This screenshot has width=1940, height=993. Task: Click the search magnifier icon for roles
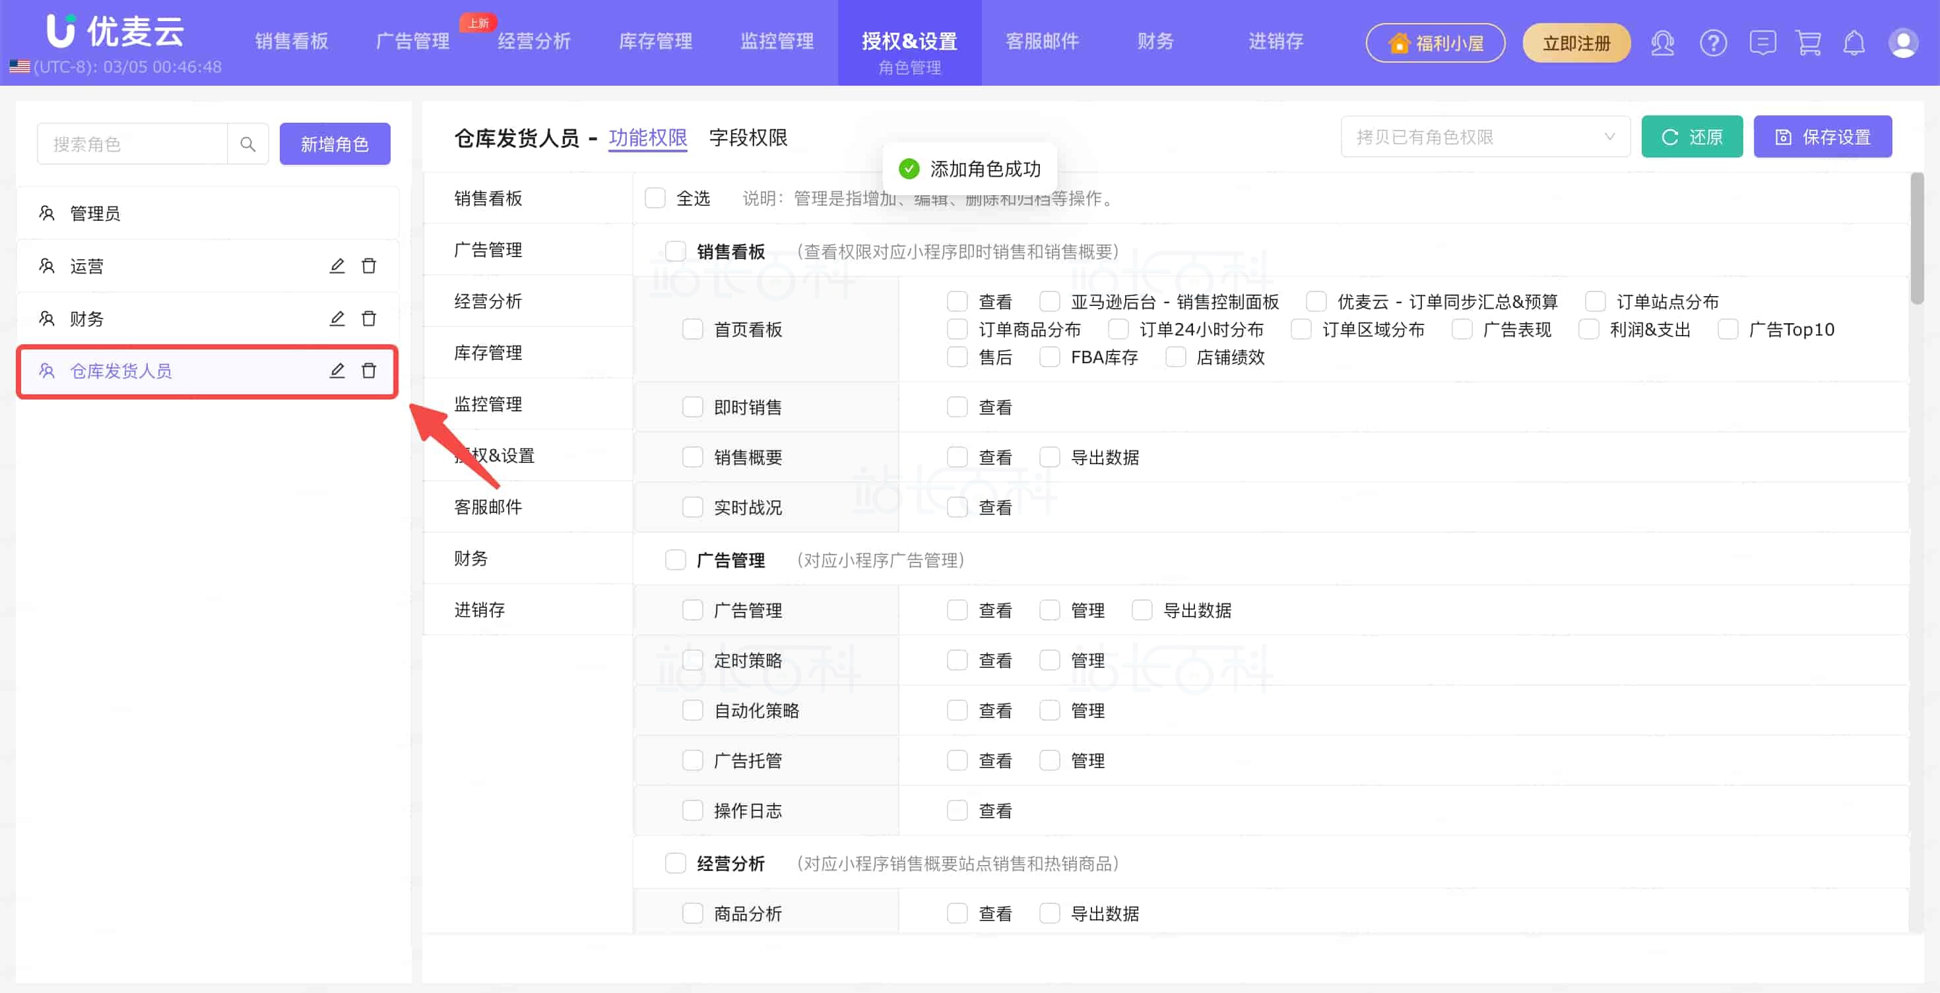(x=247, y=144)
